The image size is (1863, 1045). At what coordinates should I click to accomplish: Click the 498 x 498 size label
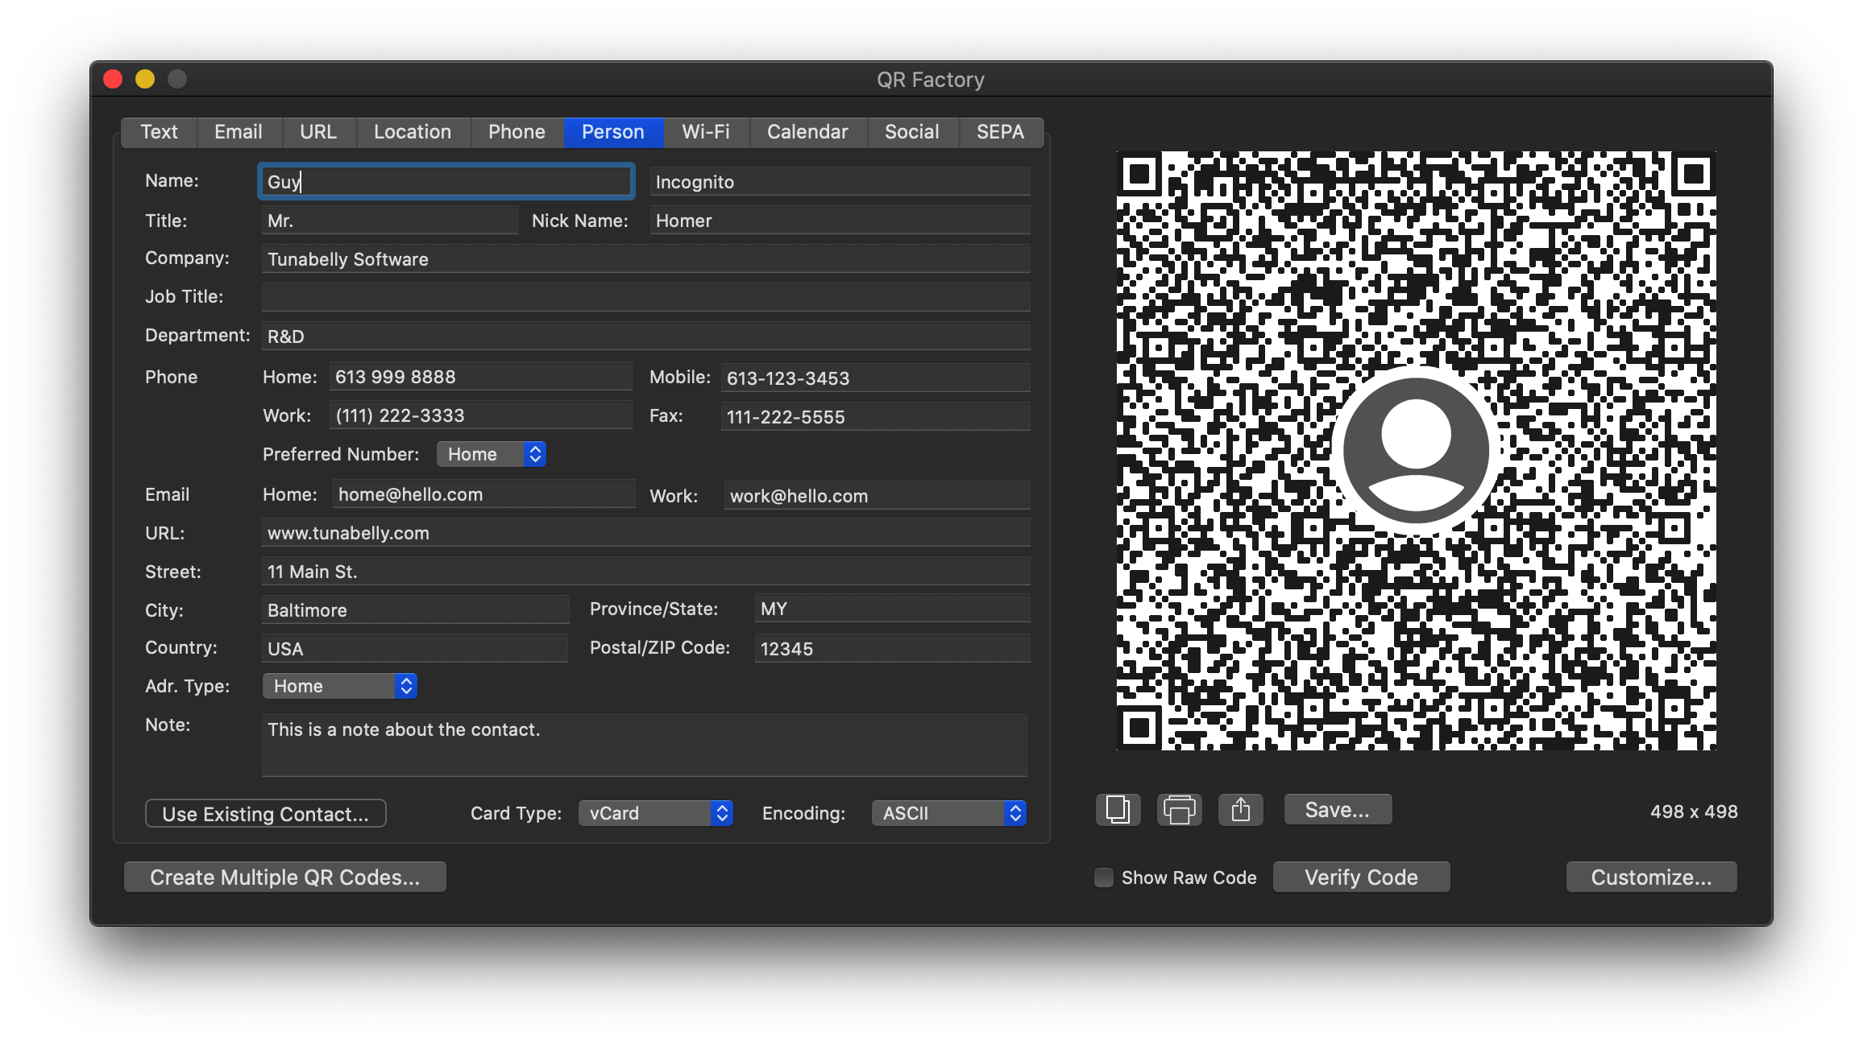(x=1694, y=812)
